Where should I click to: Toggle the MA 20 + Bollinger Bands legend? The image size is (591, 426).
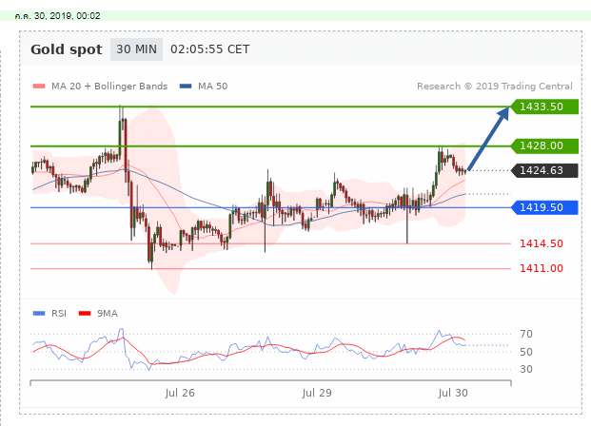click(x=100, y=87)
